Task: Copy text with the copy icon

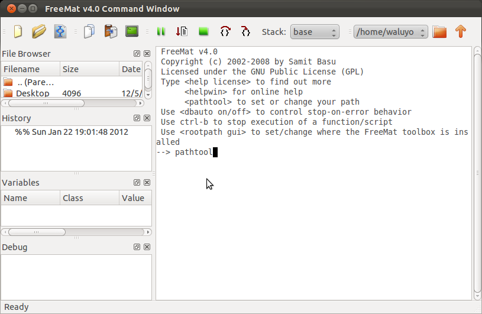Action: coord(89,31)
